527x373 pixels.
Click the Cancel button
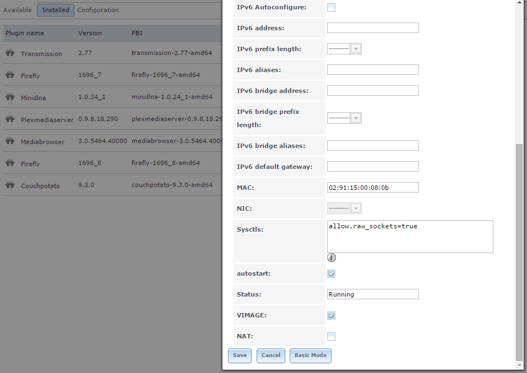click(x=271, y=355)
